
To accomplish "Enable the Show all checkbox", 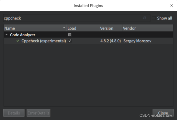I will coord(154,18).
